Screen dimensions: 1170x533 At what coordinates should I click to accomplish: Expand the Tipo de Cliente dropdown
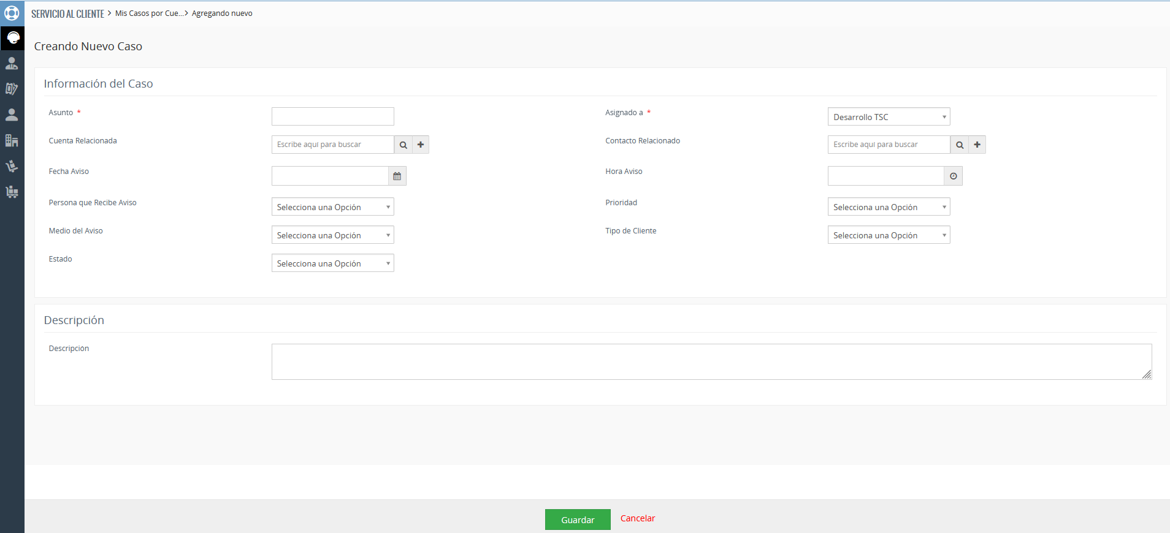coord(889,235)
